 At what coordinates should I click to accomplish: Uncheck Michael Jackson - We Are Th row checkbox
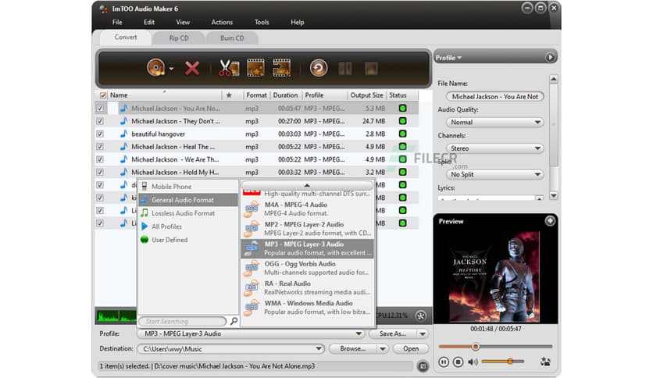point(100,159)
